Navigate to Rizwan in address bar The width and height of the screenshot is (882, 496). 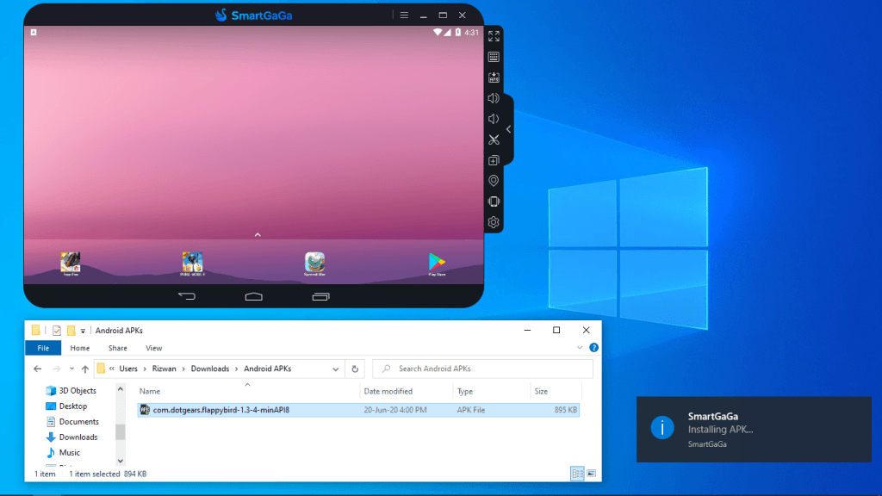[x=165, y=369]
